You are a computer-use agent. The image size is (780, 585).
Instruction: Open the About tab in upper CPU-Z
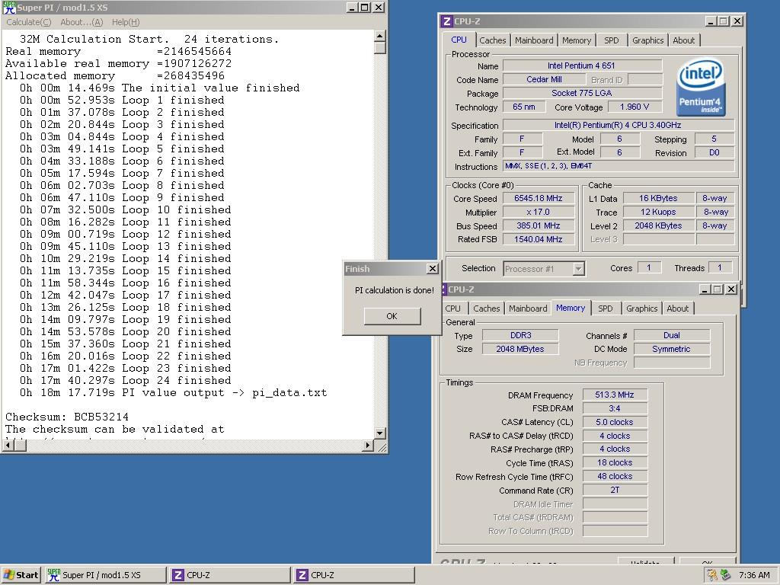coord(683,40)
